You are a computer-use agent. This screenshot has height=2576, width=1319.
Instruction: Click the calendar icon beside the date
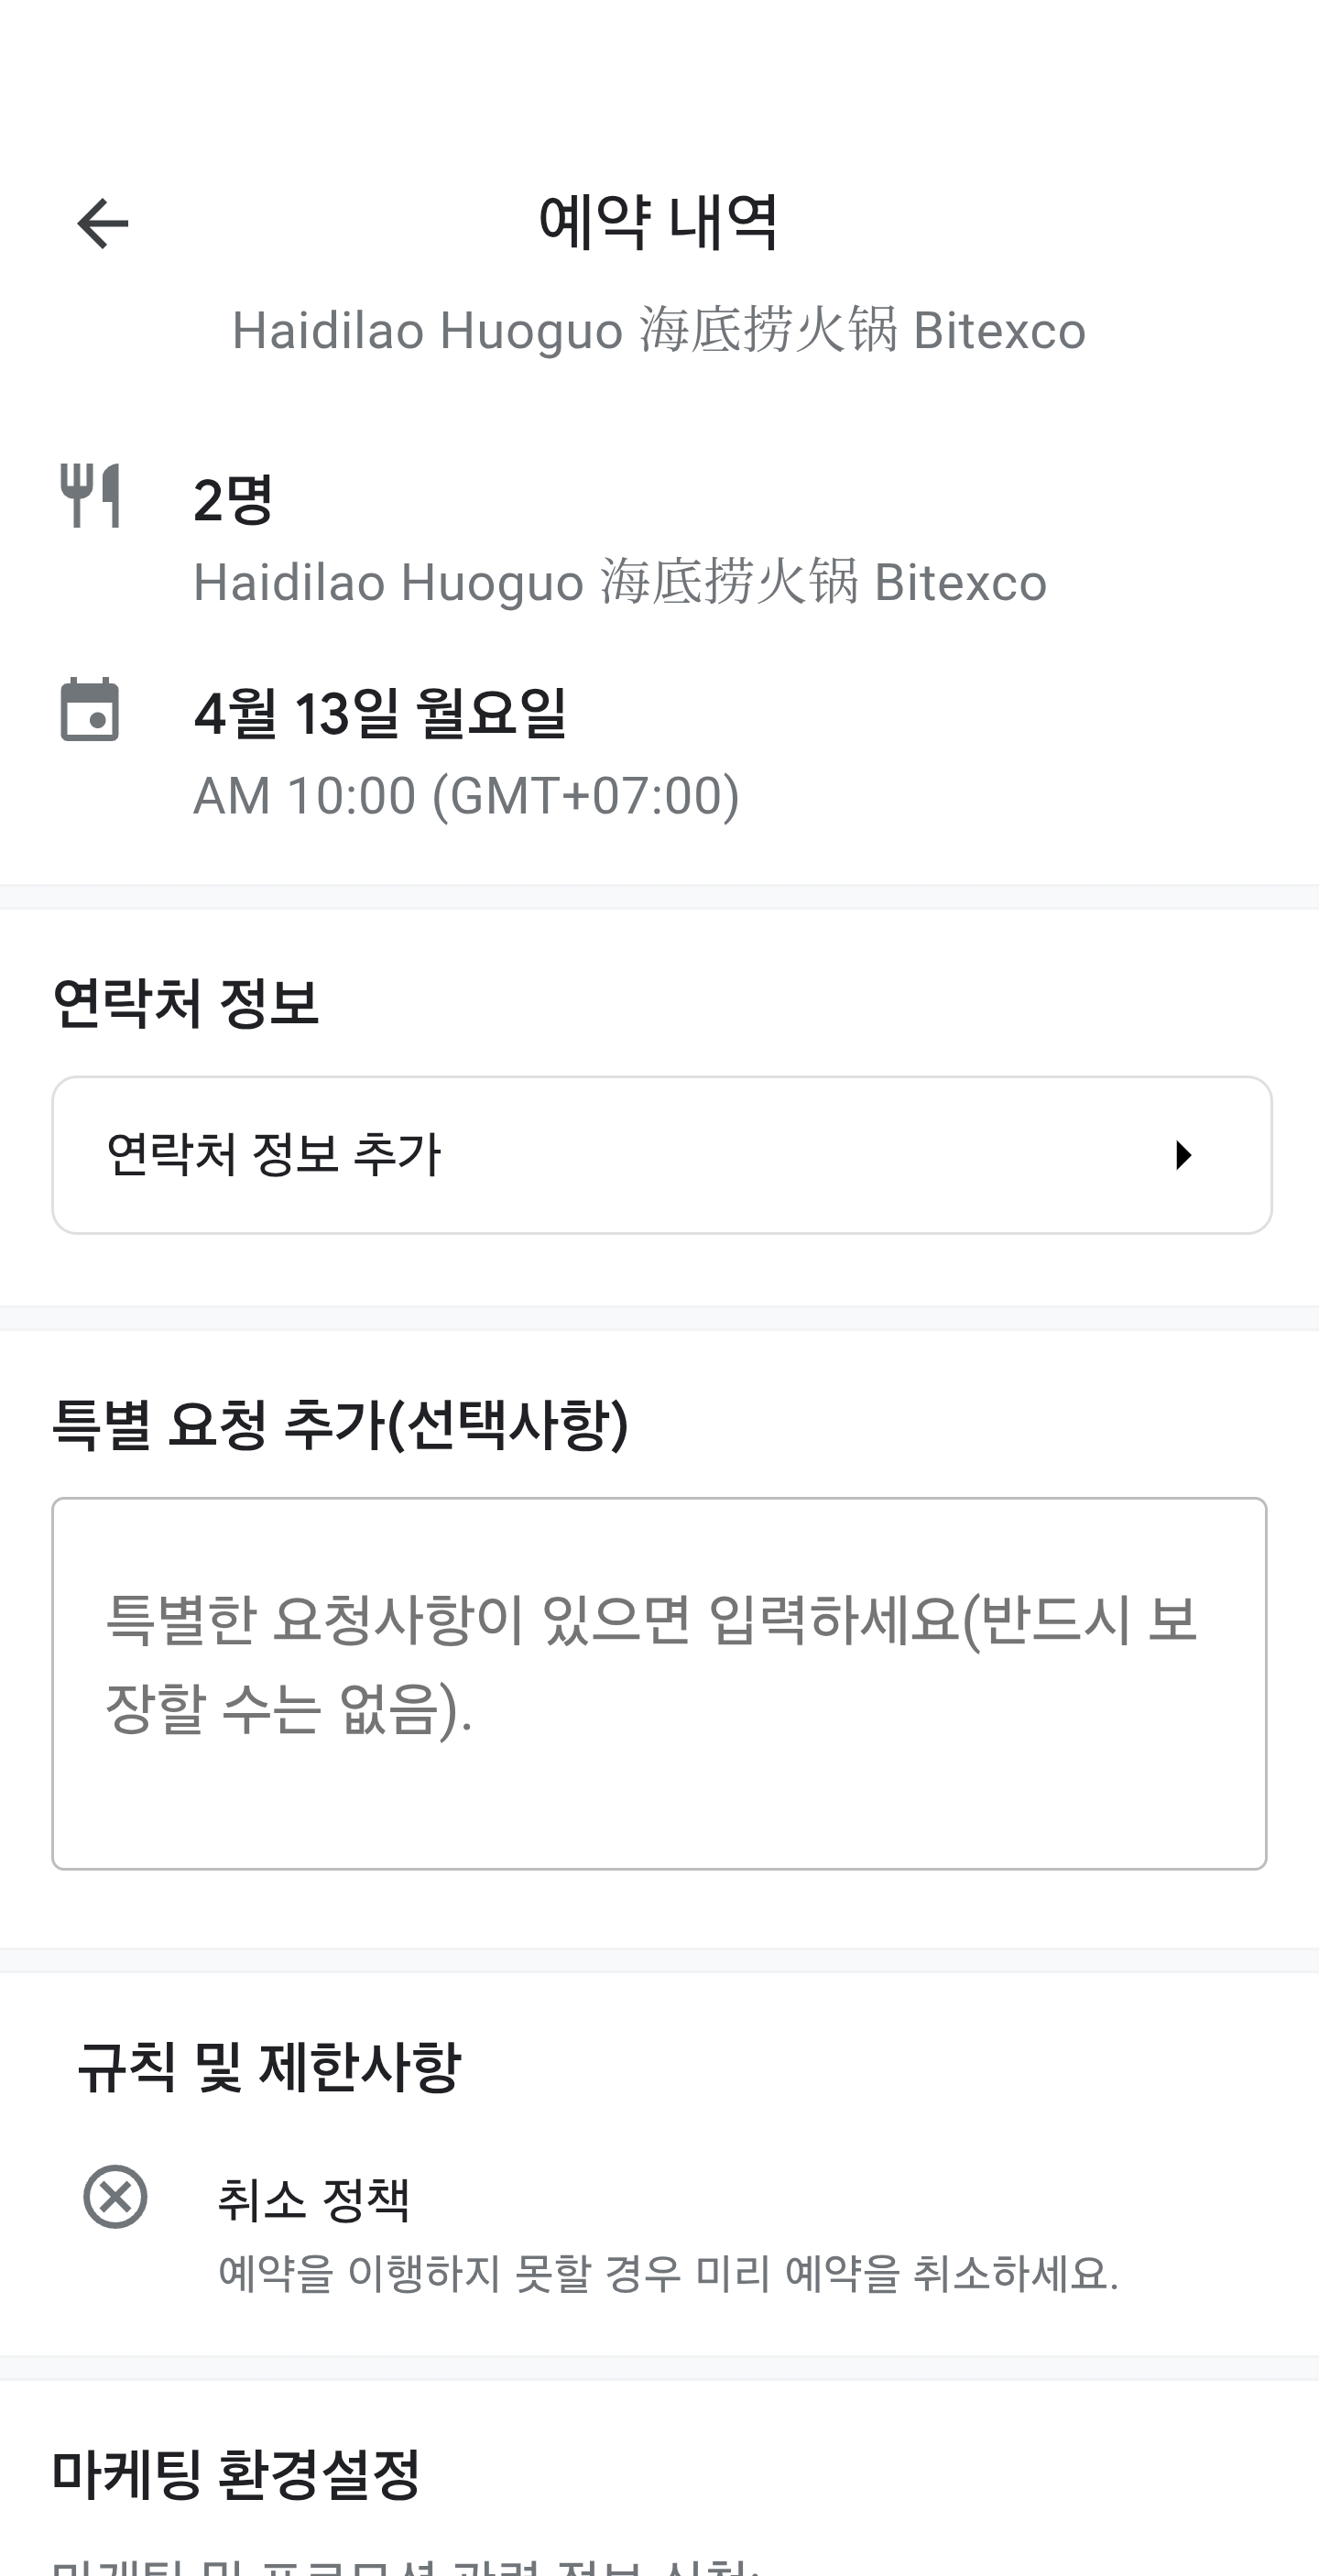coord(90,710)
